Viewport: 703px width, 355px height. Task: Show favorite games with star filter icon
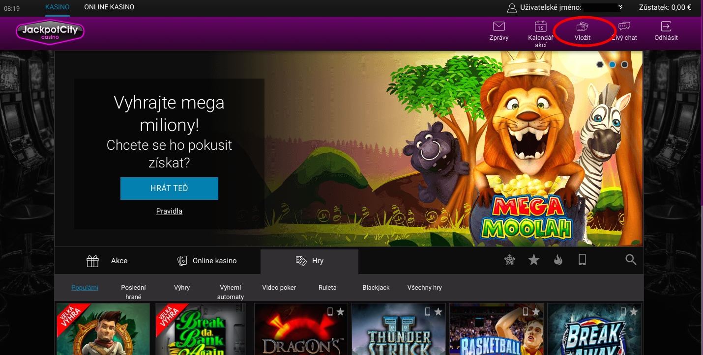(534, 260)
